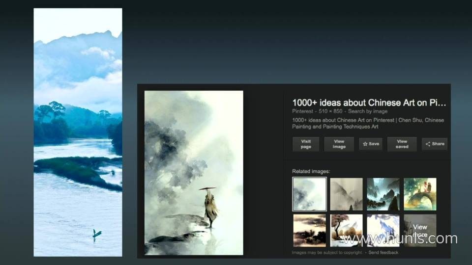The width and height of the screenshot is (472, 265).
Task: Click the share icon on Share button
Action: pyautogui.click(x=428, y=144)
